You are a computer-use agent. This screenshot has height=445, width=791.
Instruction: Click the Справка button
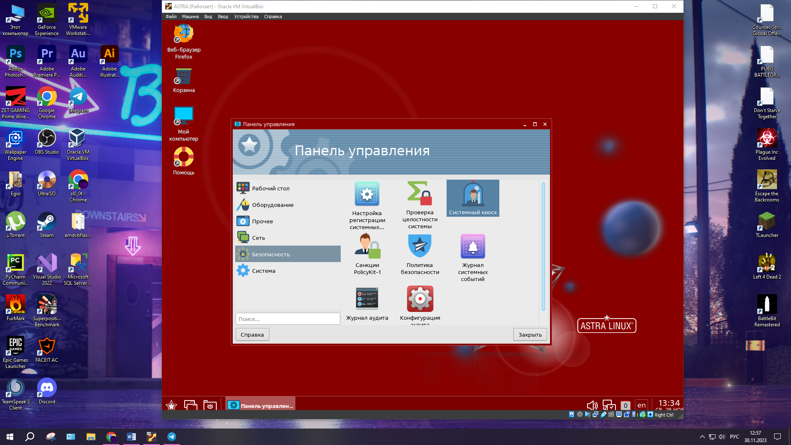tap(252, 335)
